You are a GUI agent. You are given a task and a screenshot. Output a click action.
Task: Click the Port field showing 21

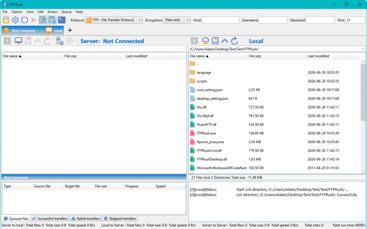tap(355, 20)
